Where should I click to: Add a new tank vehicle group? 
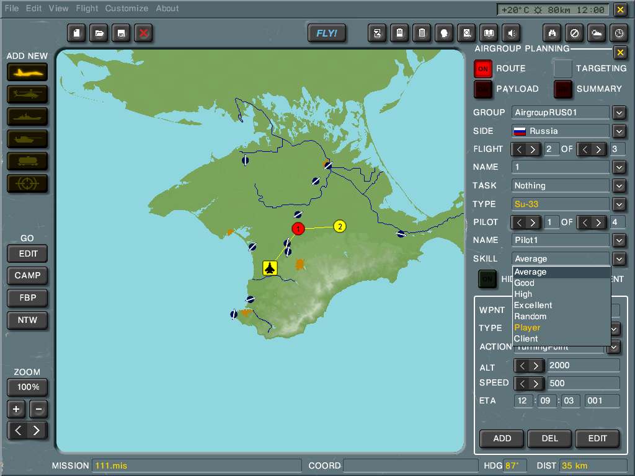tap(27, 139)
